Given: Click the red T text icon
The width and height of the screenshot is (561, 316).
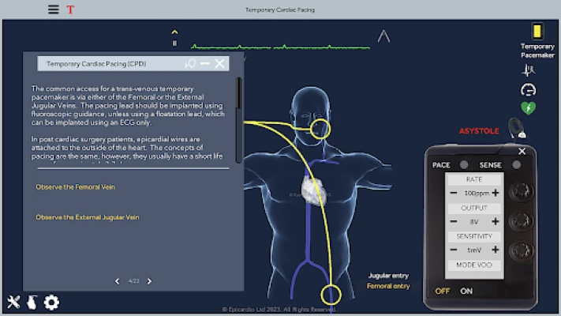Looking at the screenshot, I should 70,9.
